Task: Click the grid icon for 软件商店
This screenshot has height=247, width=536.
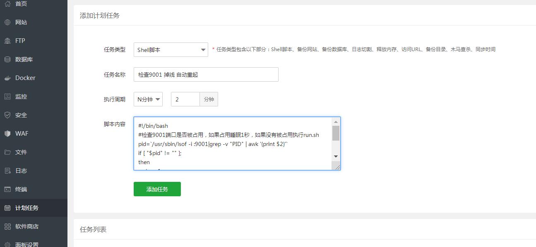Action: 7,226
